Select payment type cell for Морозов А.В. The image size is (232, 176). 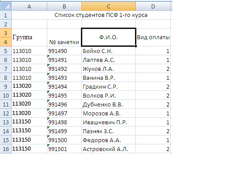[153, 113]
